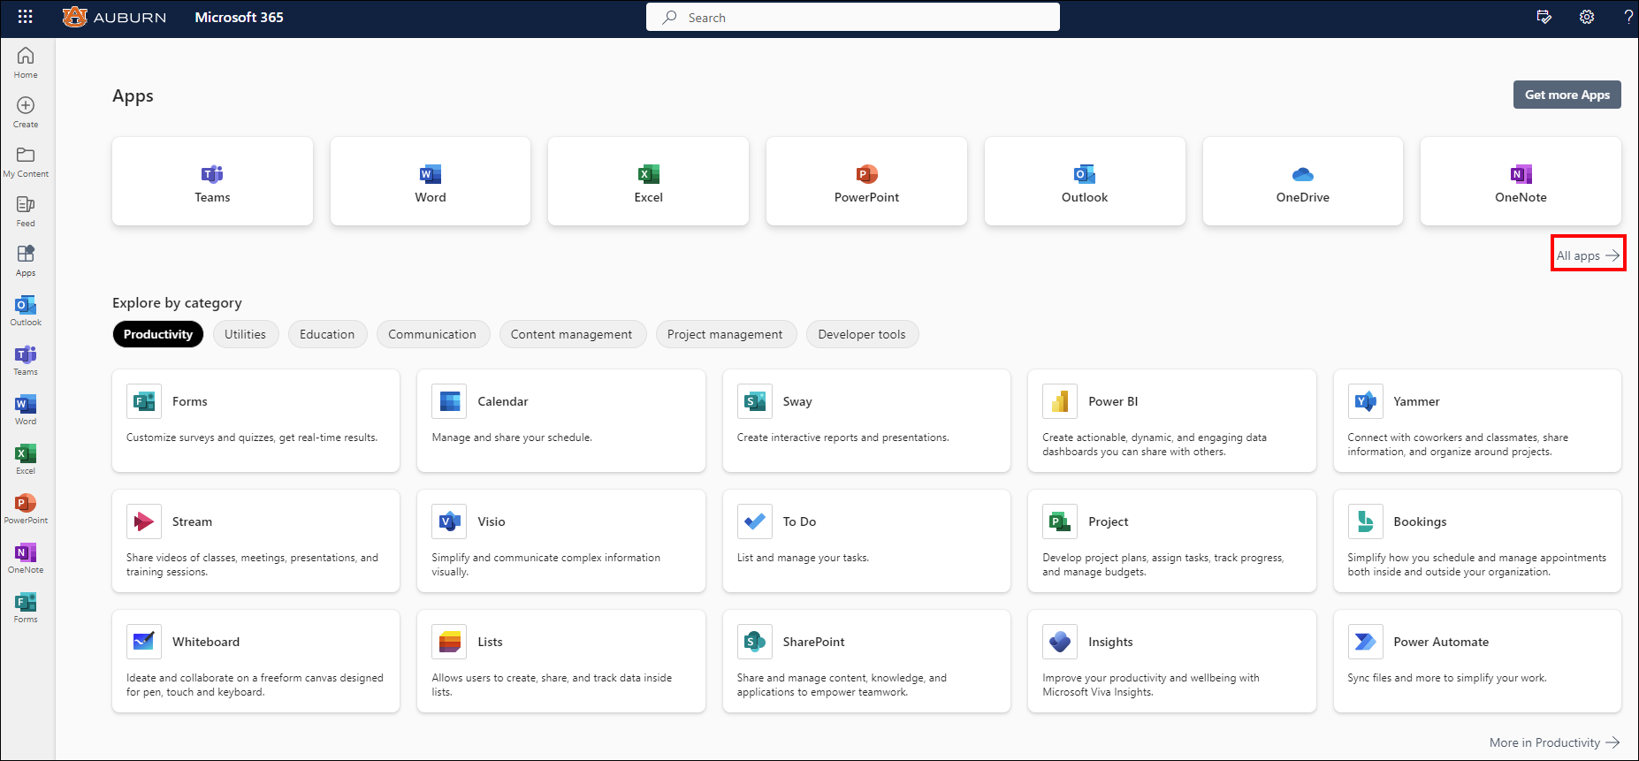Click the Forms card icon

144,401
